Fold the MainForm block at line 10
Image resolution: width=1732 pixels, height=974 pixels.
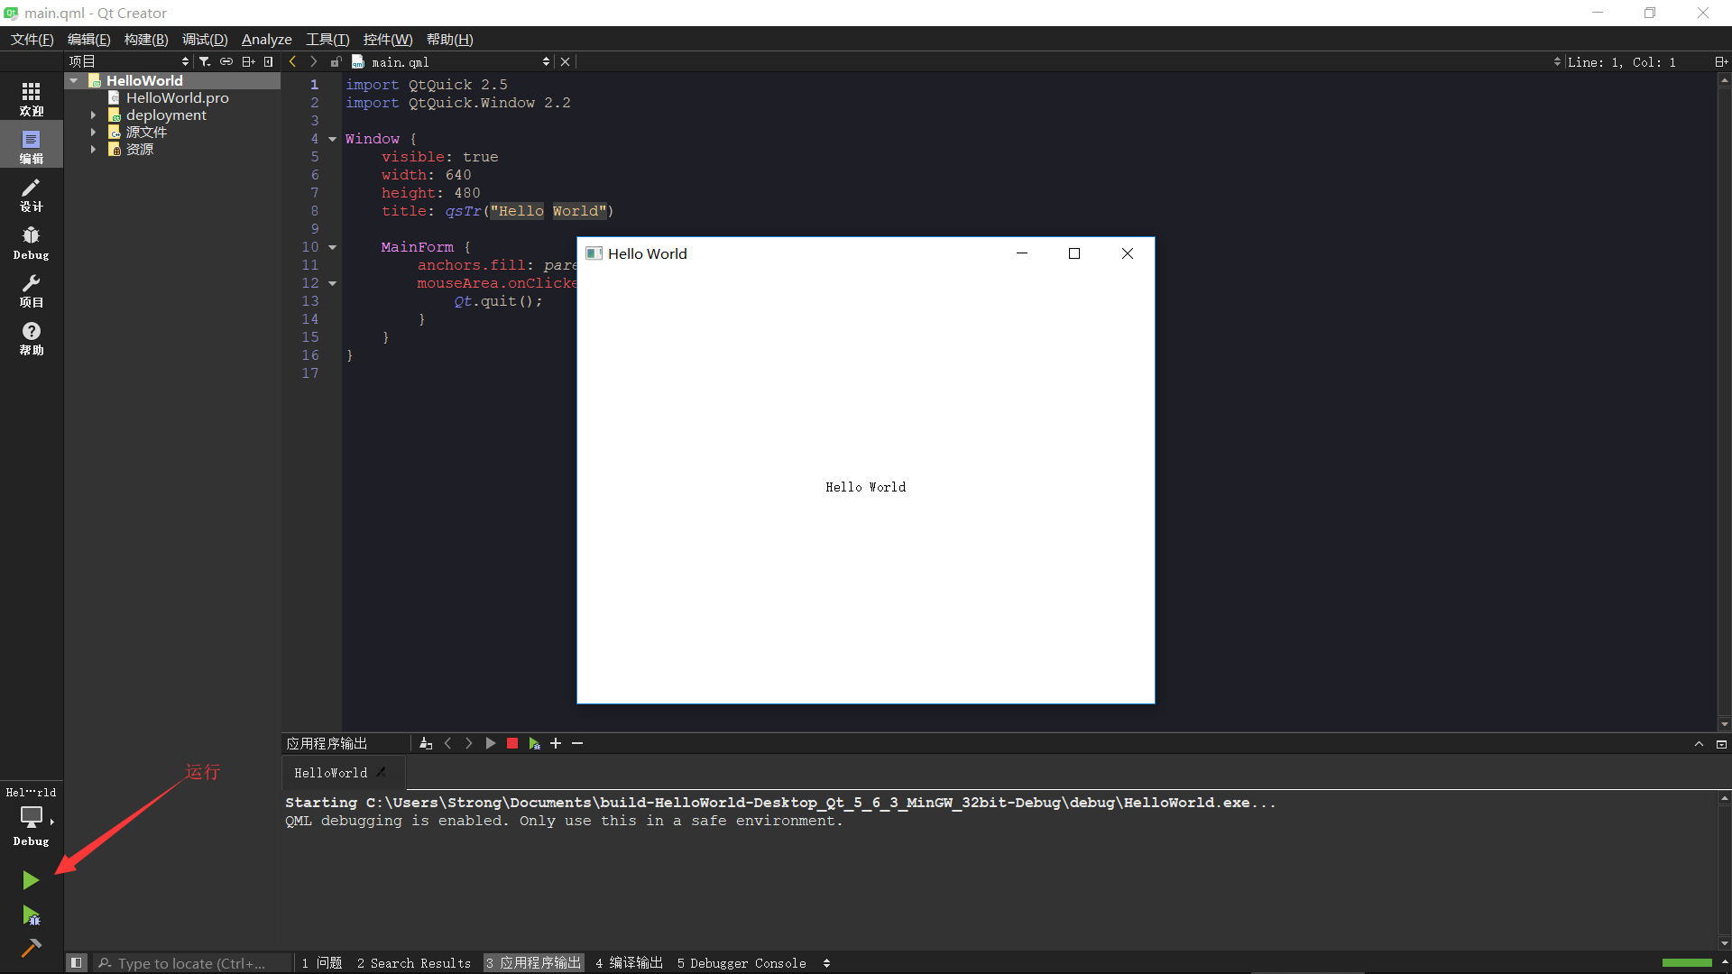click(332, 247)
